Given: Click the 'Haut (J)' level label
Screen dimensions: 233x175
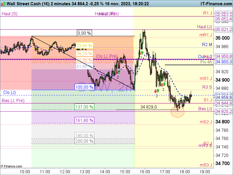Looking at the screenshot, I should (x=204, y=27).
